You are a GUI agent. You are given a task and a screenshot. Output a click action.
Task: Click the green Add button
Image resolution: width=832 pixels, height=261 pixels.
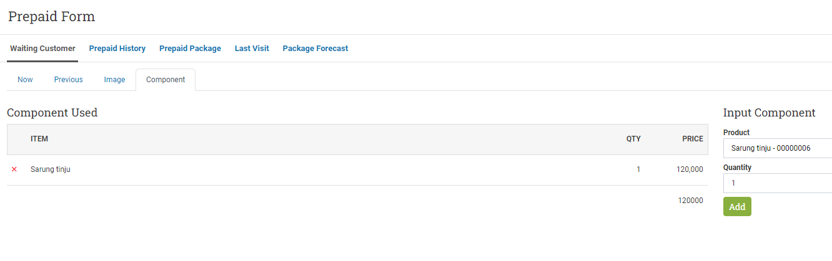click(737, 207)
